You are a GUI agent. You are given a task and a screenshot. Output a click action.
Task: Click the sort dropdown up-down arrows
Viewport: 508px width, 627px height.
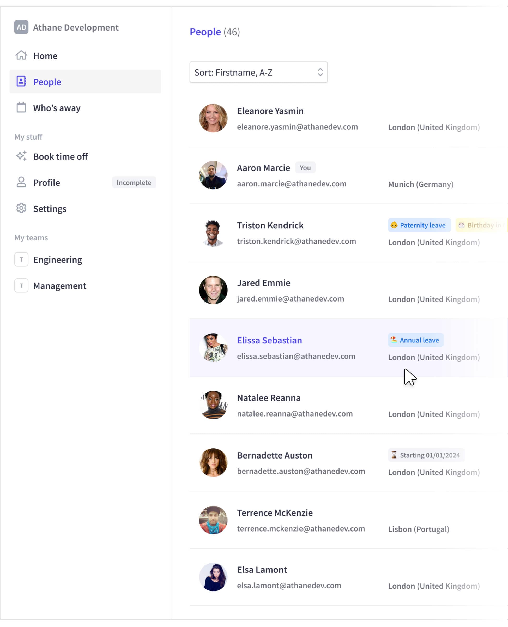pyautogui.click(x=320, y=72)
